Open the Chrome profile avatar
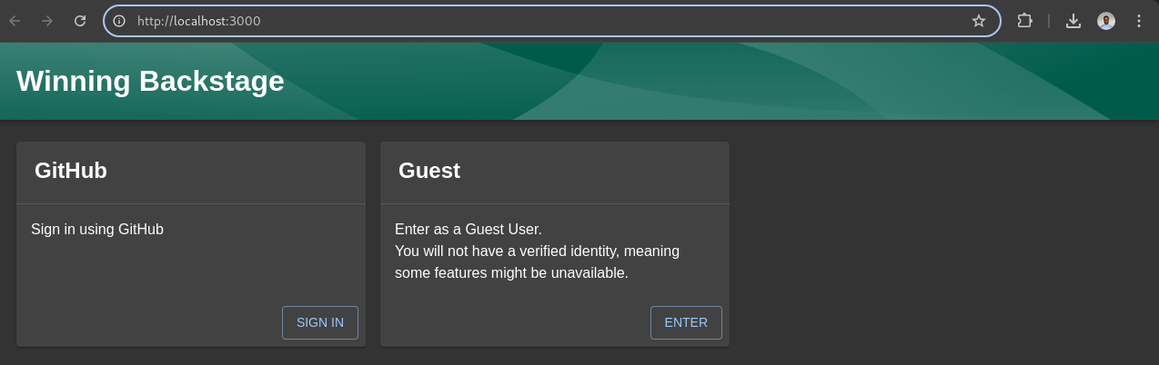1159x365 pixels. pyautogui.click(x=1106, y=21)
